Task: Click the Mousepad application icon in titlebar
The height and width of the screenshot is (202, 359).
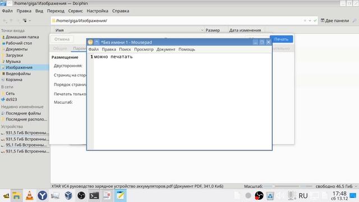Action: tap(90, 42)
